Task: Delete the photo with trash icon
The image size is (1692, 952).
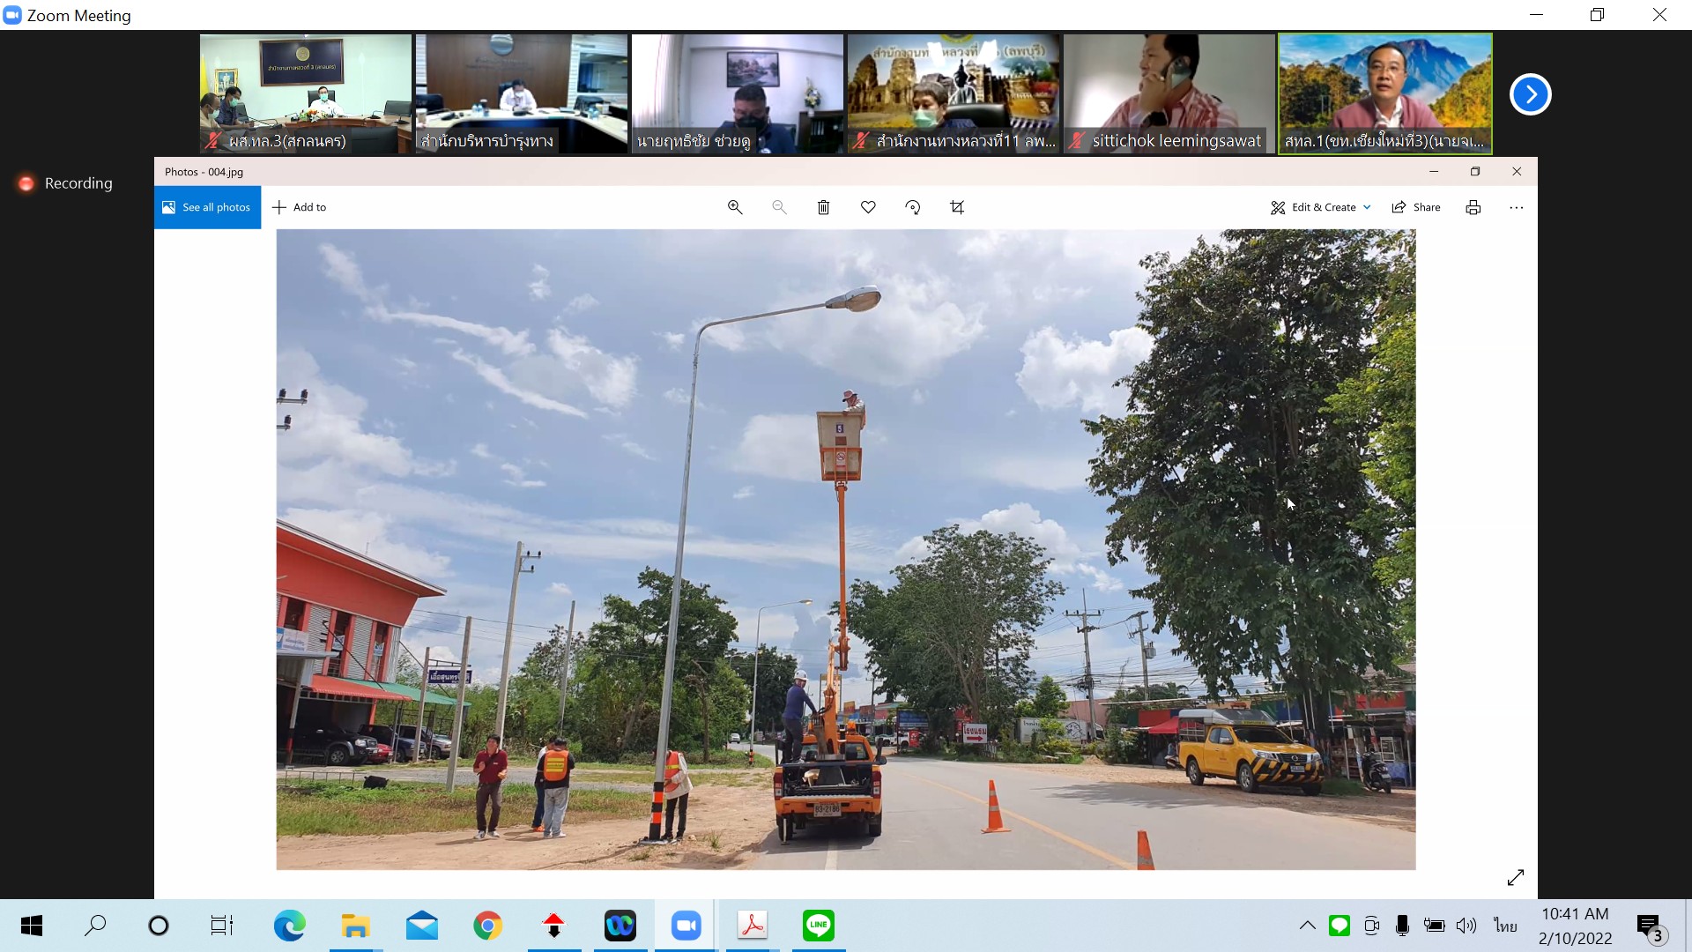Action: 823,207
